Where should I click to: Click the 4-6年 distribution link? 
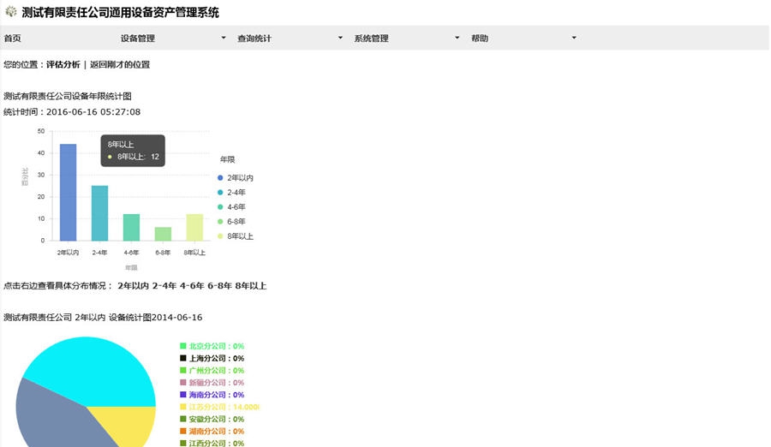tap(192, 286)
